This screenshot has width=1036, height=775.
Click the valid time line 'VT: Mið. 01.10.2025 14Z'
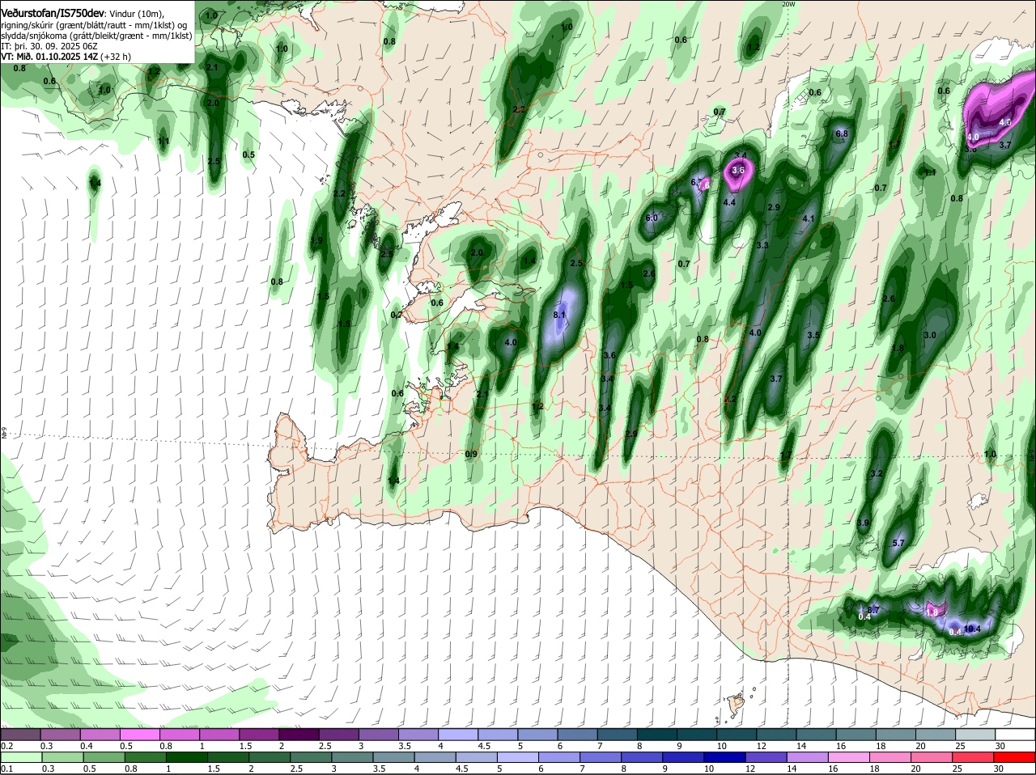(49, 57)
